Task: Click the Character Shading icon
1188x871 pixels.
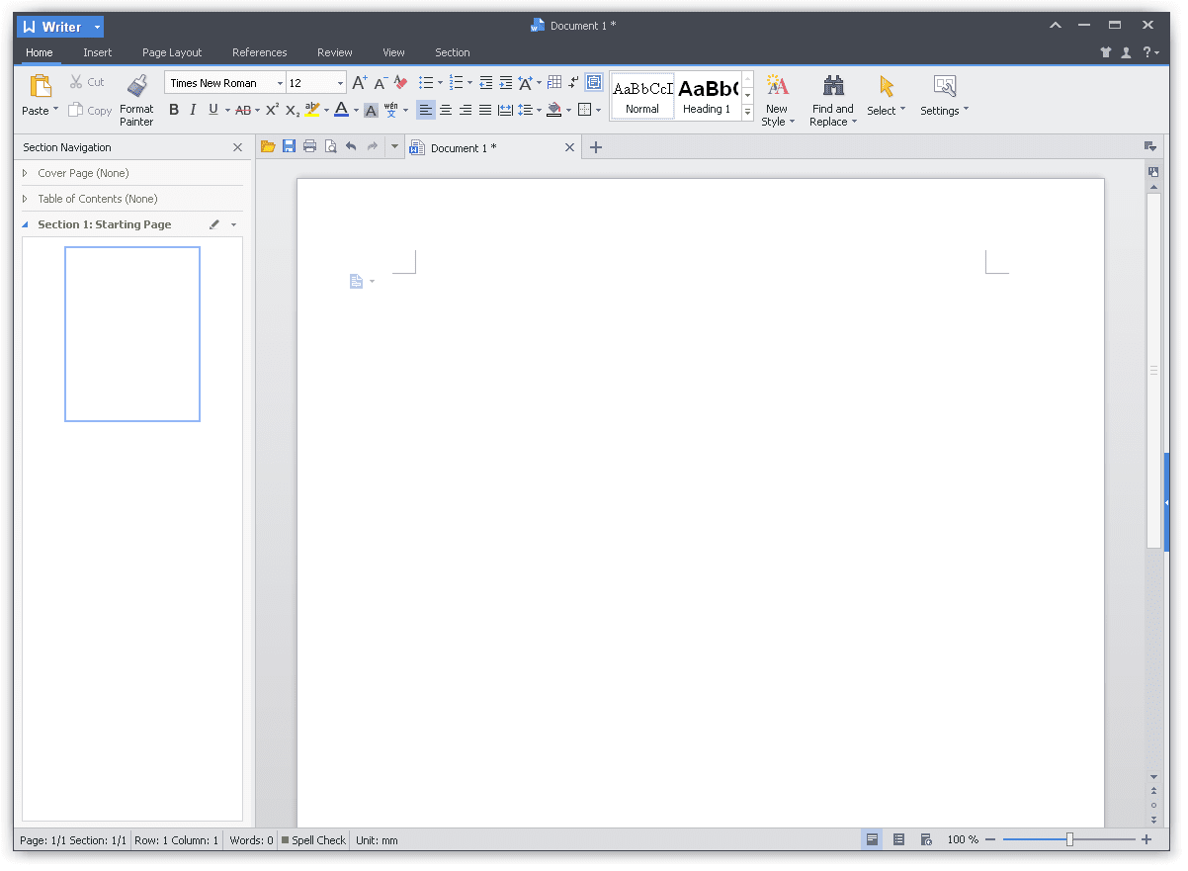Action: tap(371, 110)
